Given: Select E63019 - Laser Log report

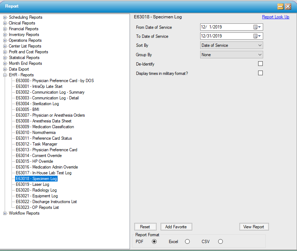Looking at the screenshot, I should coord(32,184).
